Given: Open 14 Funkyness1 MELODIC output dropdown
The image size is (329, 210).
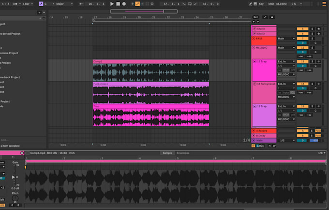Looking at the screenshot, I should [286, 97].
